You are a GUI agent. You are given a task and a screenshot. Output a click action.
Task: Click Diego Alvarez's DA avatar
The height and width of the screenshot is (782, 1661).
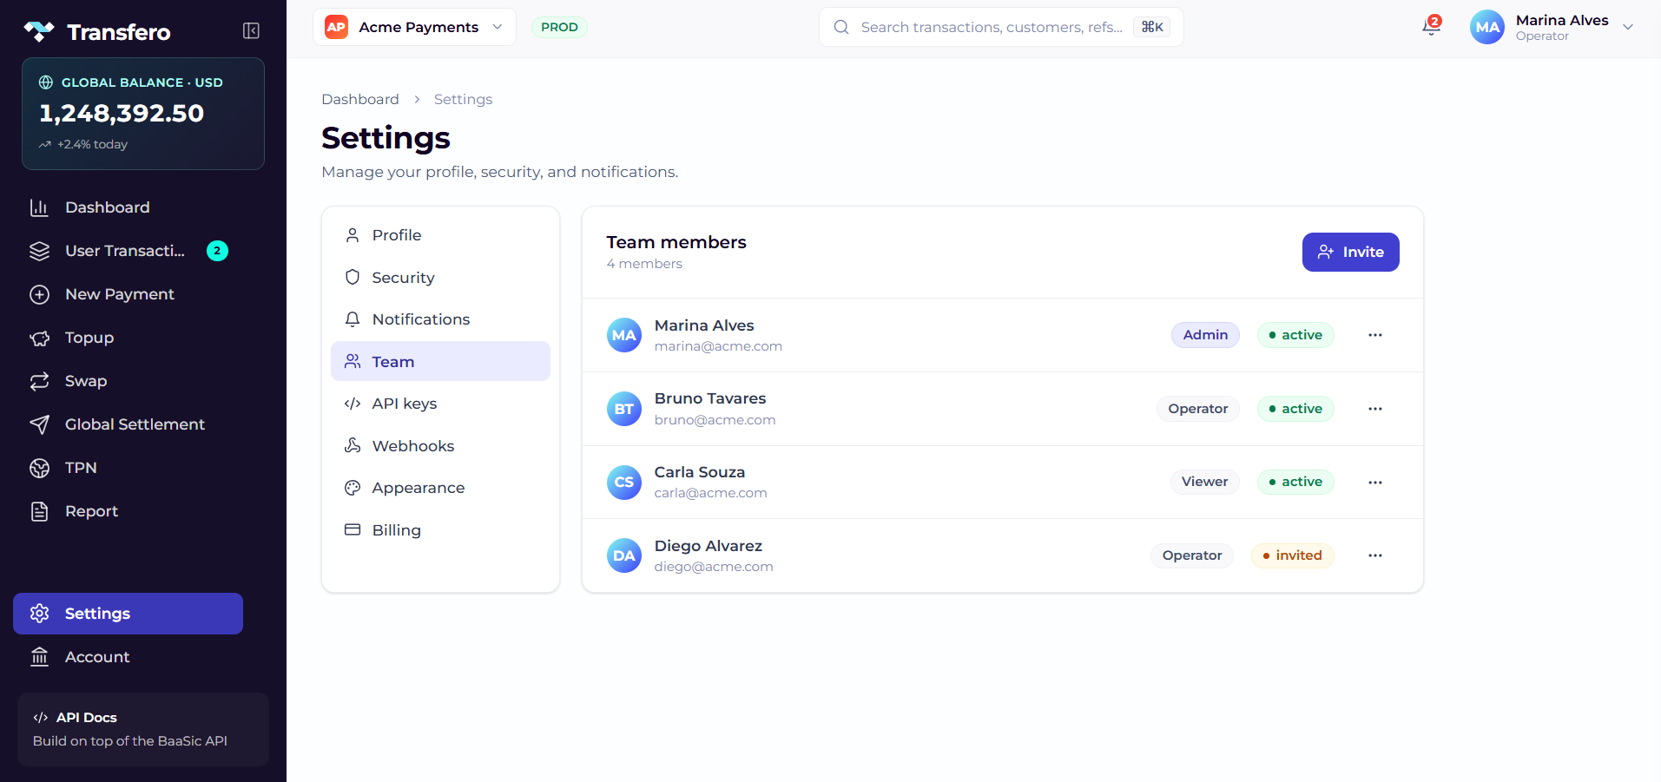(624, 555)
